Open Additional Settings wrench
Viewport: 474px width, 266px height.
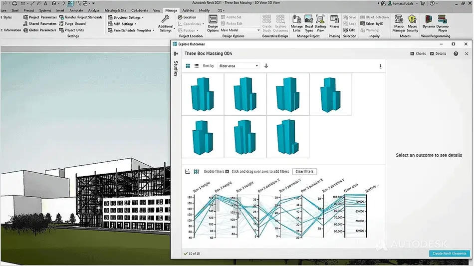point(166,23)
